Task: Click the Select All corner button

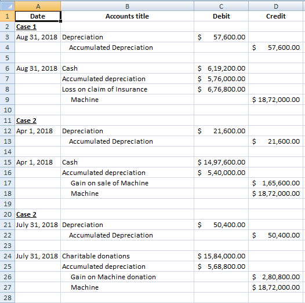Action: pyautogui.click(x=7, y=6)
